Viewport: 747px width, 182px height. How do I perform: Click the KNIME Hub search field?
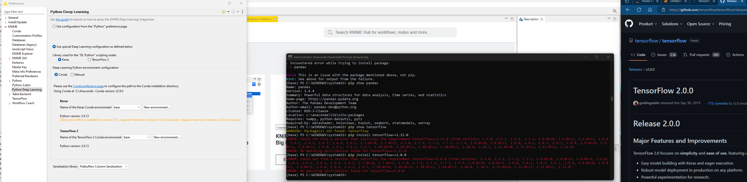[x=390, y=32]
